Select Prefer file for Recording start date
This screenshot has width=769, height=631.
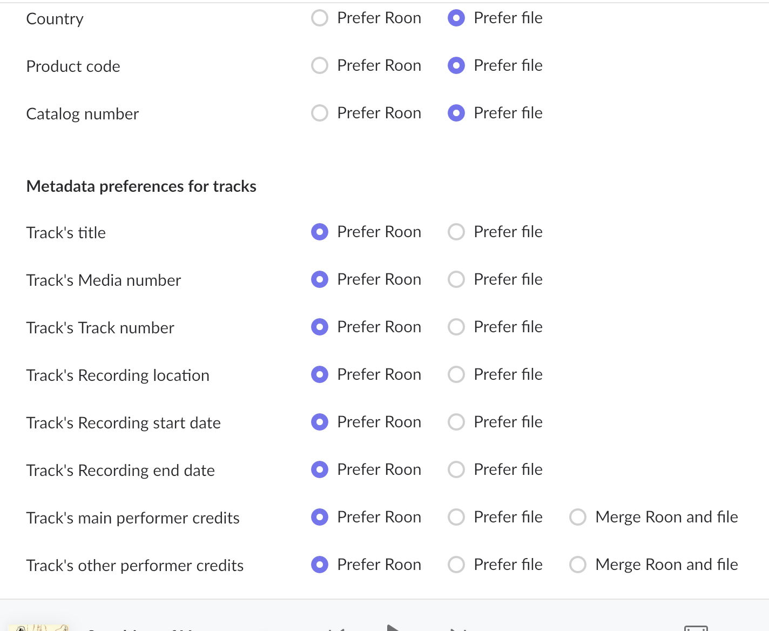(x=456, y=422)
